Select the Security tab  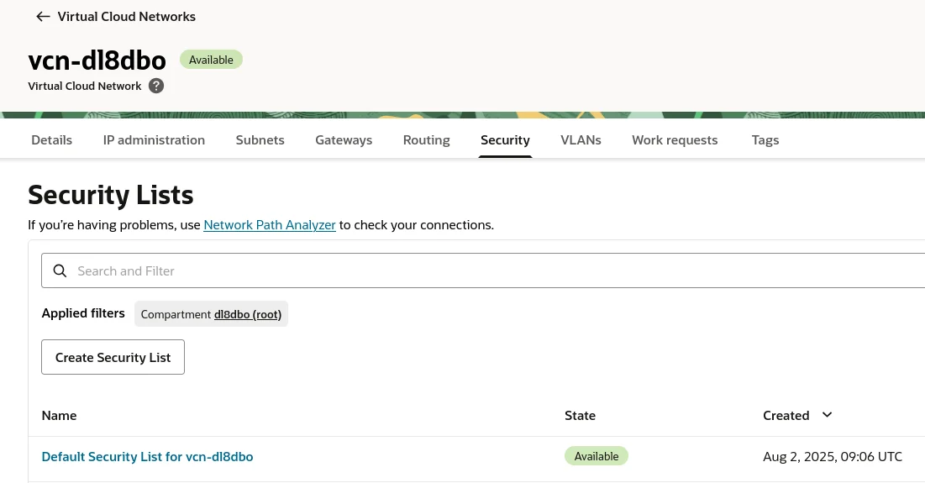[x=505, y=140]
